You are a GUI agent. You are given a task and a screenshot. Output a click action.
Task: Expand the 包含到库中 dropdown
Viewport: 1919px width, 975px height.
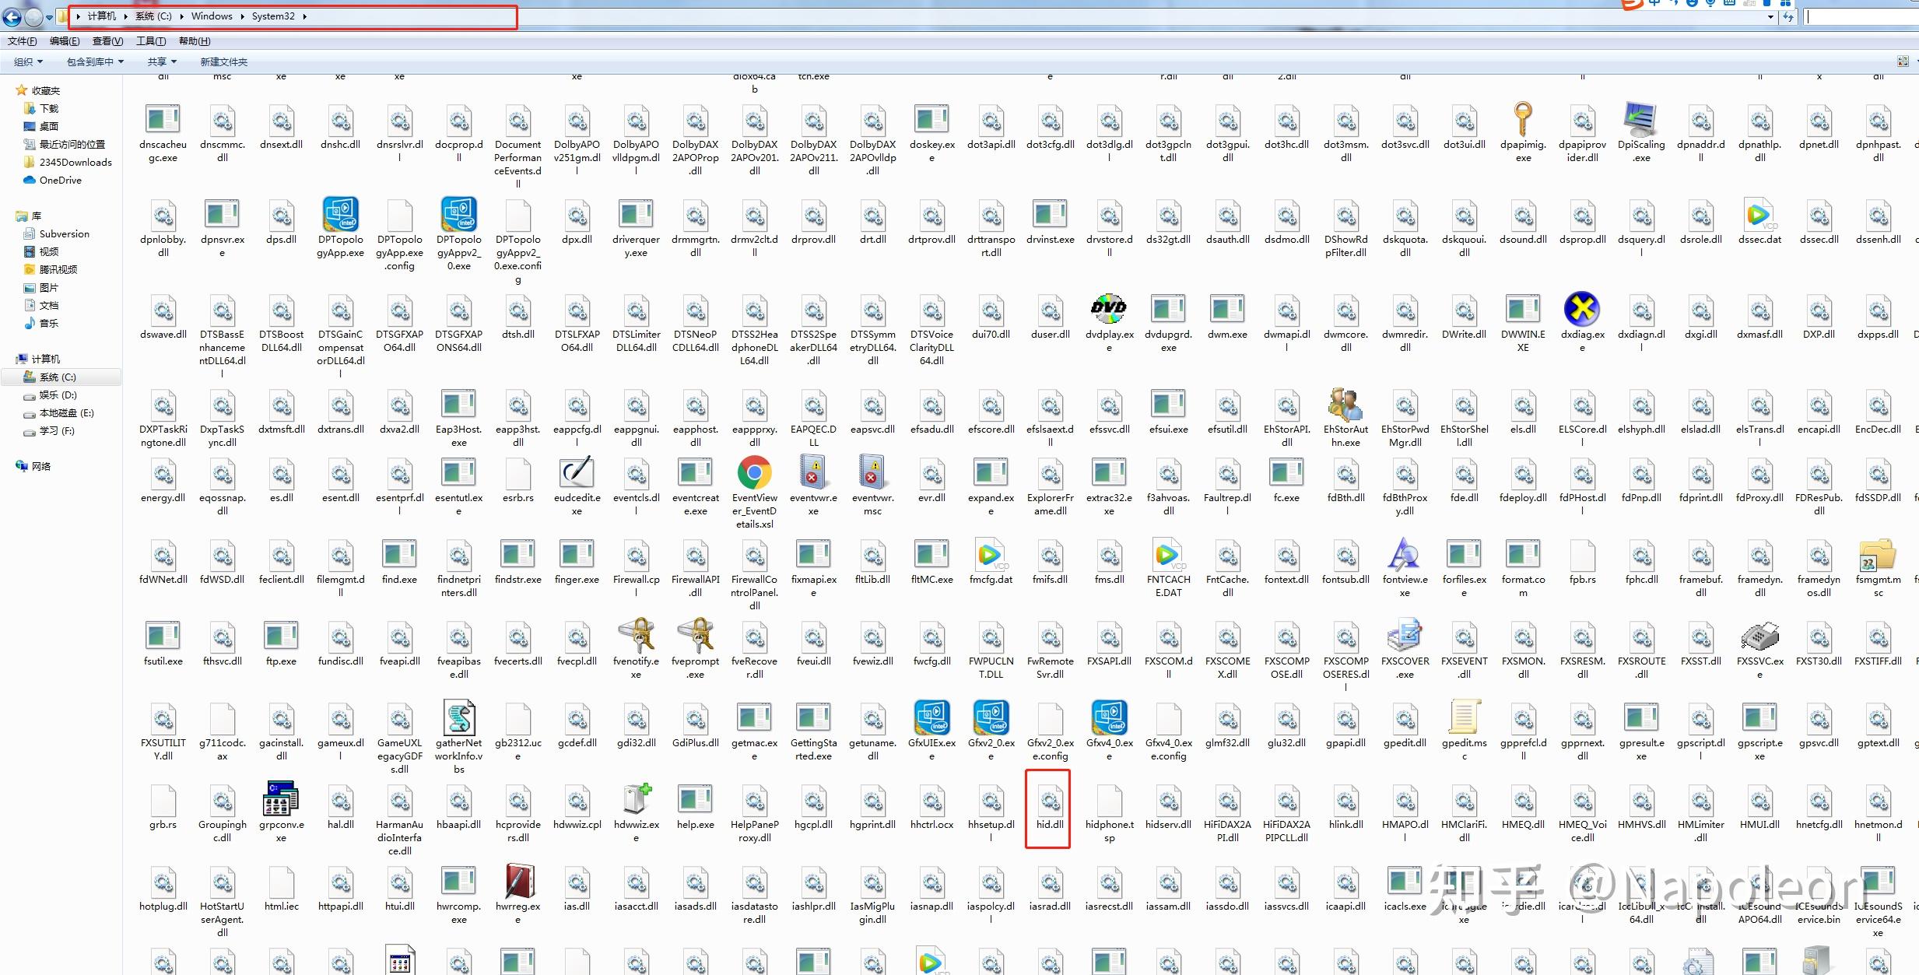pos(95,61)
